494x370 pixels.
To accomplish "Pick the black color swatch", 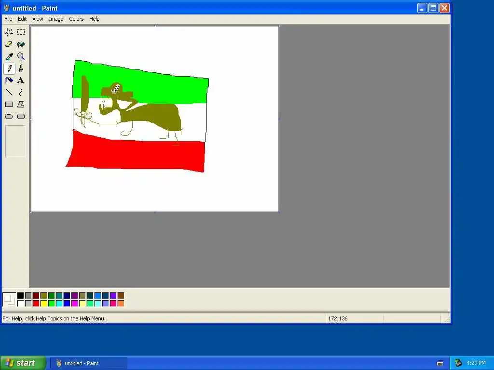I will point(20,295).
